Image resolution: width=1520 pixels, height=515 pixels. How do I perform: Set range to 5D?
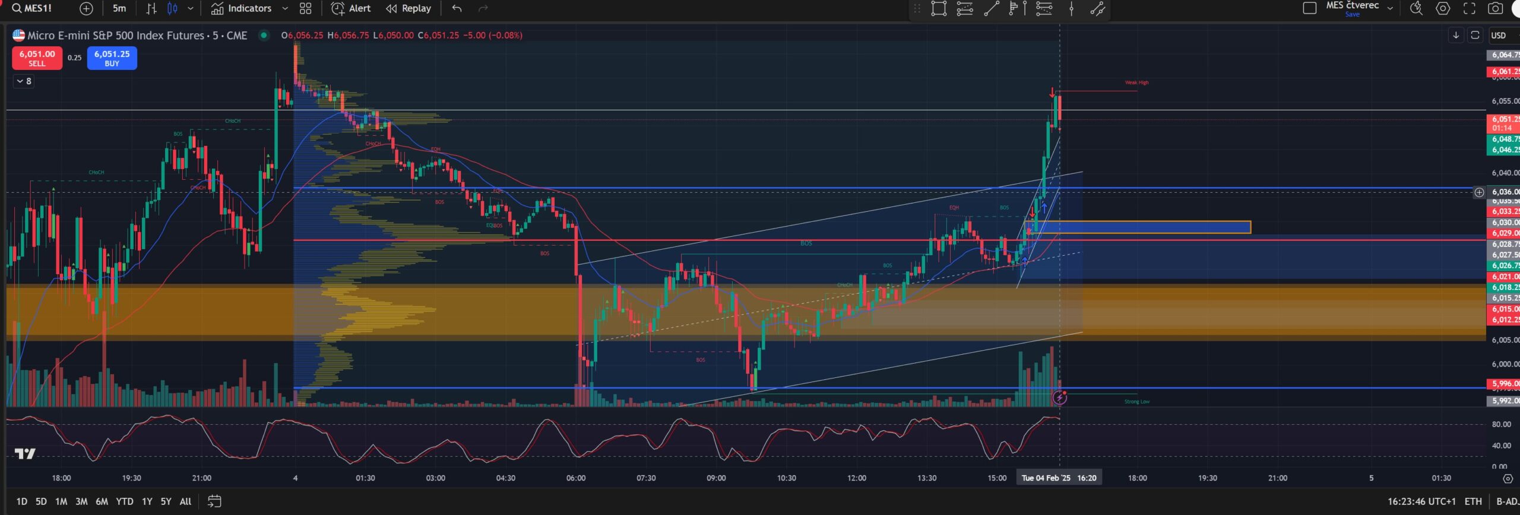click(41, 501)
